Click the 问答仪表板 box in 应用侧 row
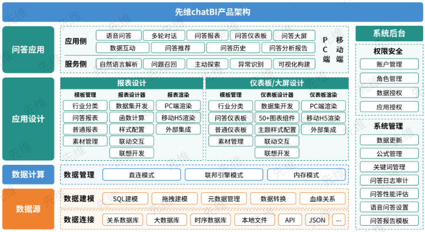The image size is (425, 232). pyautogui.click(x=251, y=36)
